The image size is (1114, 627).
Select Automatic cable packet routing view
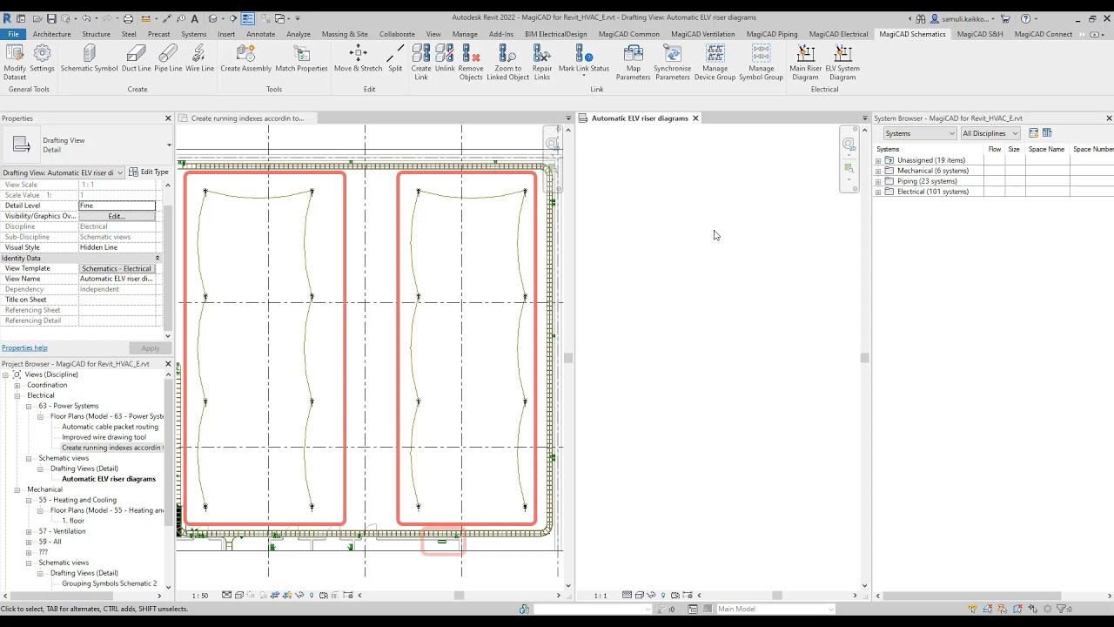coord(110,427)
